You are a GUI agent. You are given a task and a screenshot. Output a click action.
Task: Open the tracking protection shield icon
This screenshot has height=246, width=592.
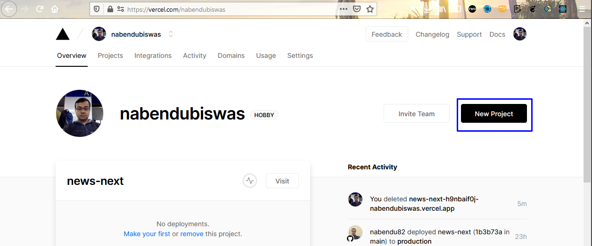point(97,9)
